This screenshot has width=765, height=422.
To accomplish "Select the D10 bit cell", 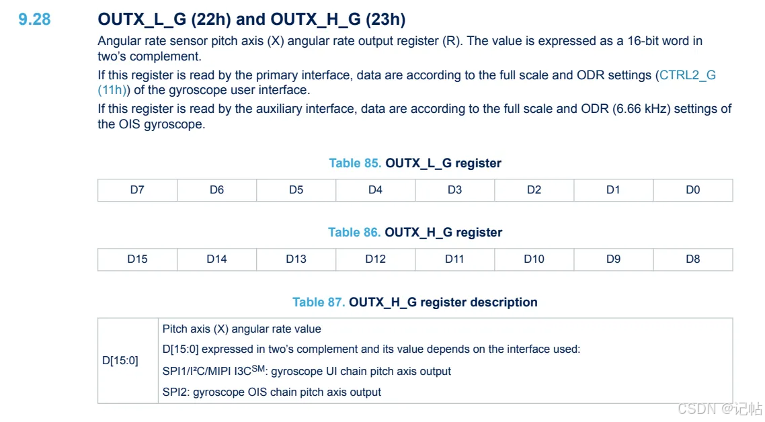I will [x=534, y=259].
